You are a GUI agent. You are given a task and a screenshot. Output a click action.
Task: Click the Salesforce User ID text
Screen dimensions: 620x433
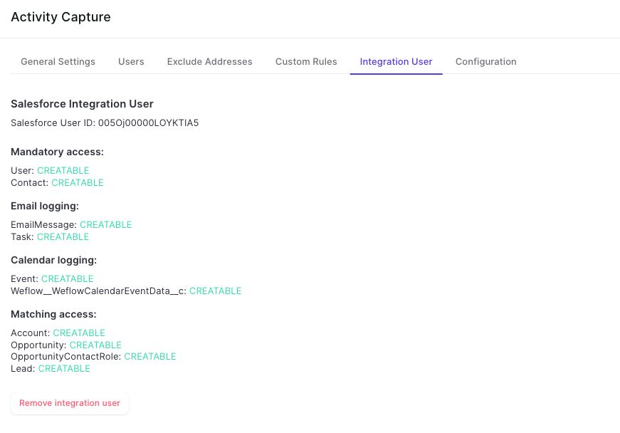(x=105, y=123)
